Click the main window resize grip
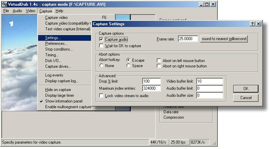 tap(214, 143)
